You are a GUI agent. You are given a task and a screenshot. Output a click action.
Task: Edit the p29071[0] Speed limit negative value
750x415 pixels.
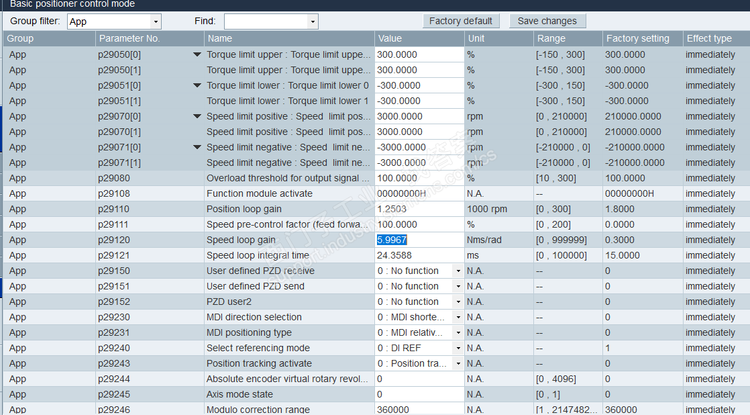419,148
